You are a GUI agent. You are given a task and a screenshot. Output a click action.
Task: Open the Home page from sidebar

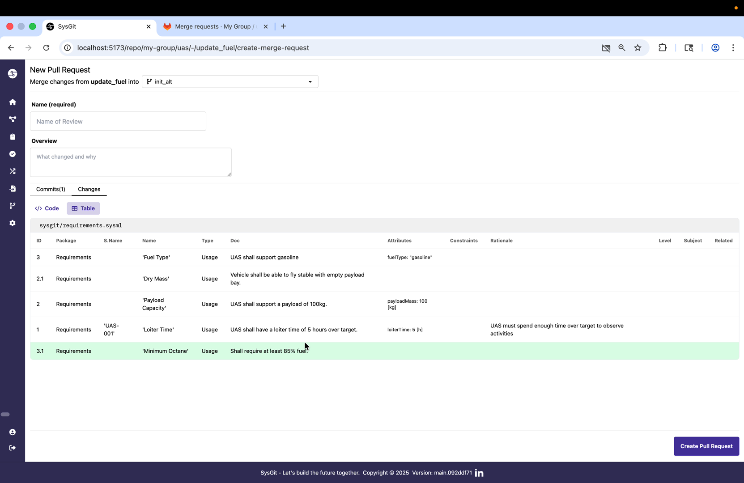point(13,102)
